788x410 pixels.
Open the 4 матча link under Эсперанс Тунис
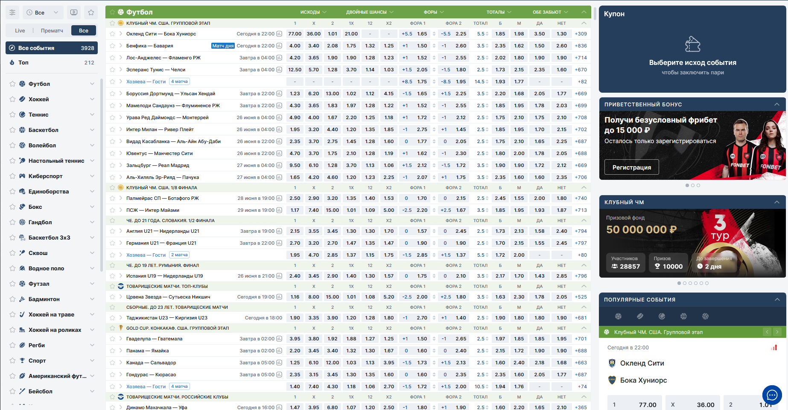coord(179,82)
